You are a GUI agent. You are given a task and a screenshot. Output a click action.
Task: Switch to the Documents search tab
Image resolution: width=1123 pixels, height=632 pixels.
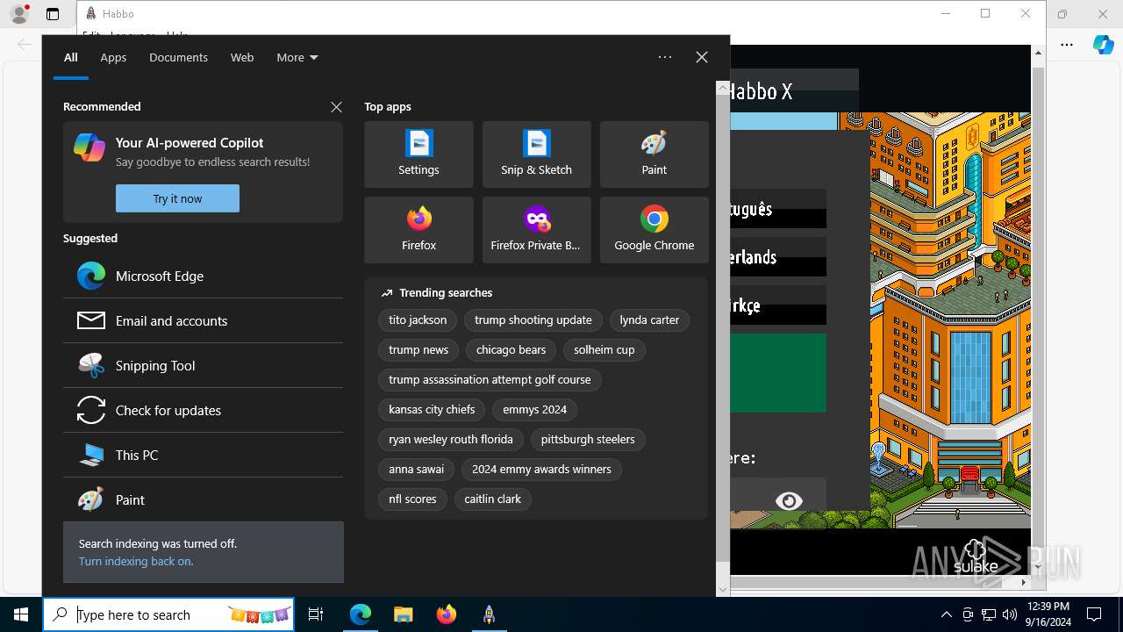tap(178, 57)
